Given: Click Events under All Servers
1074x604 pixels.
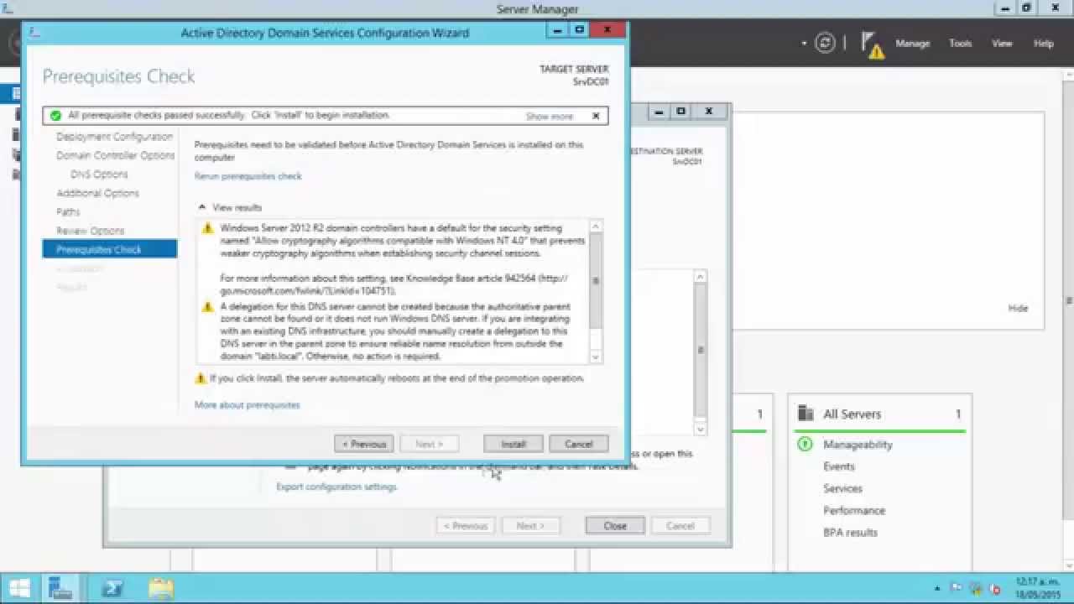Looking at the screenshot, I should click(839, 466).
